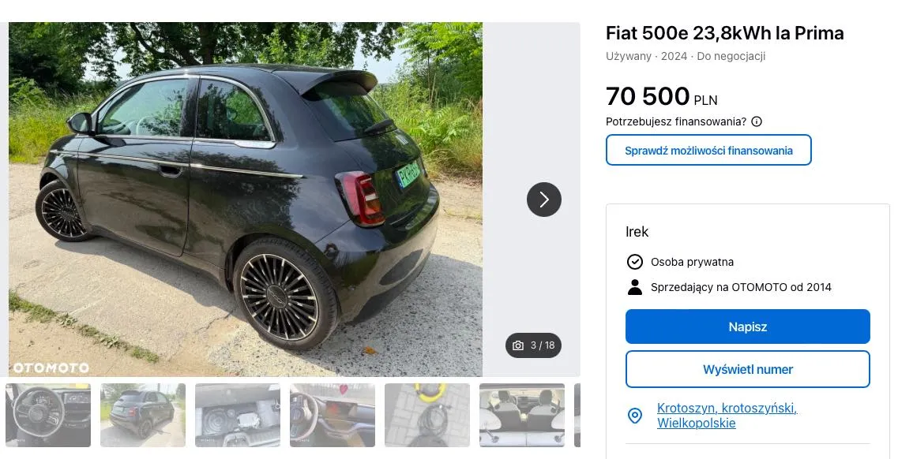898x459 pixels.
Task: Select the third gallery thumbnail
Action: [x=238, y=416]
